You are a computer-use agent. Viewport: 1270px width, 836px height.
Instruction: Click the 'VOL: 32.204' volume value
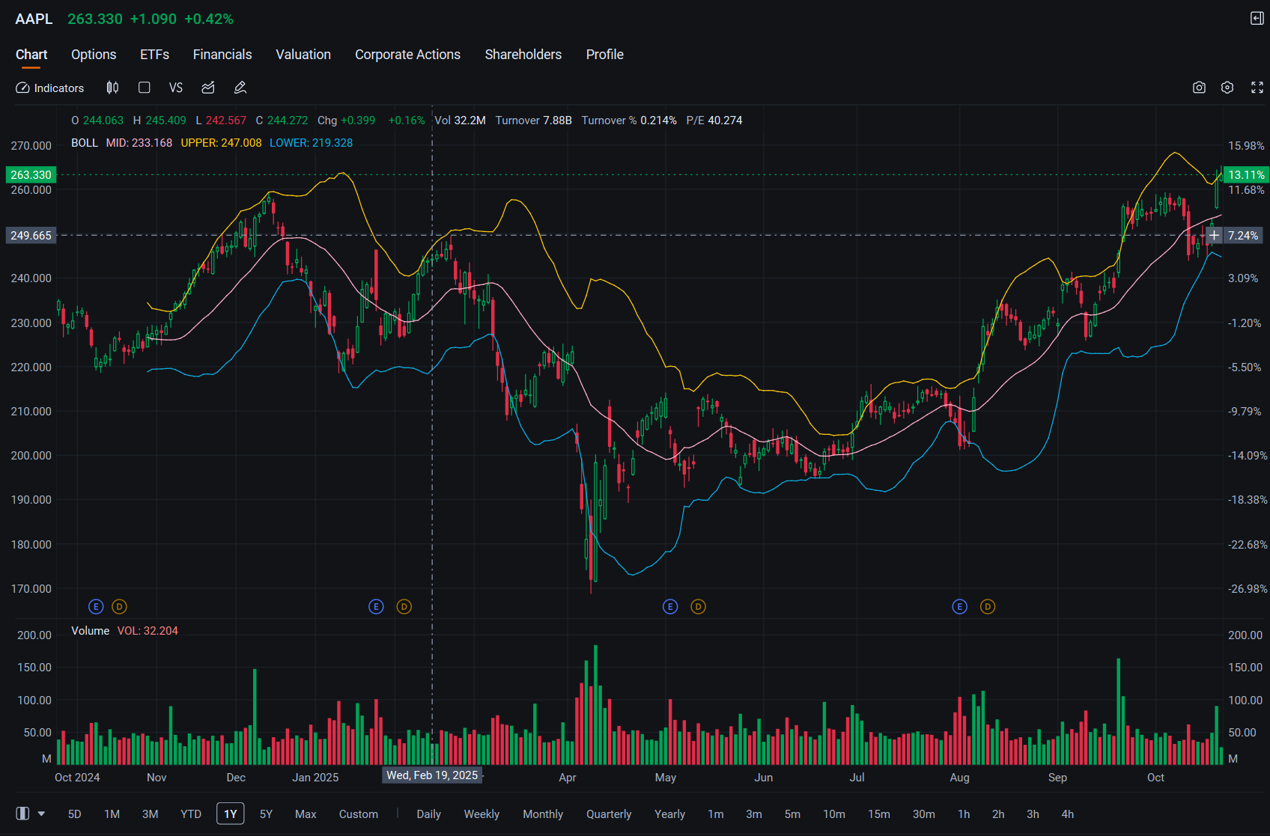148,631
